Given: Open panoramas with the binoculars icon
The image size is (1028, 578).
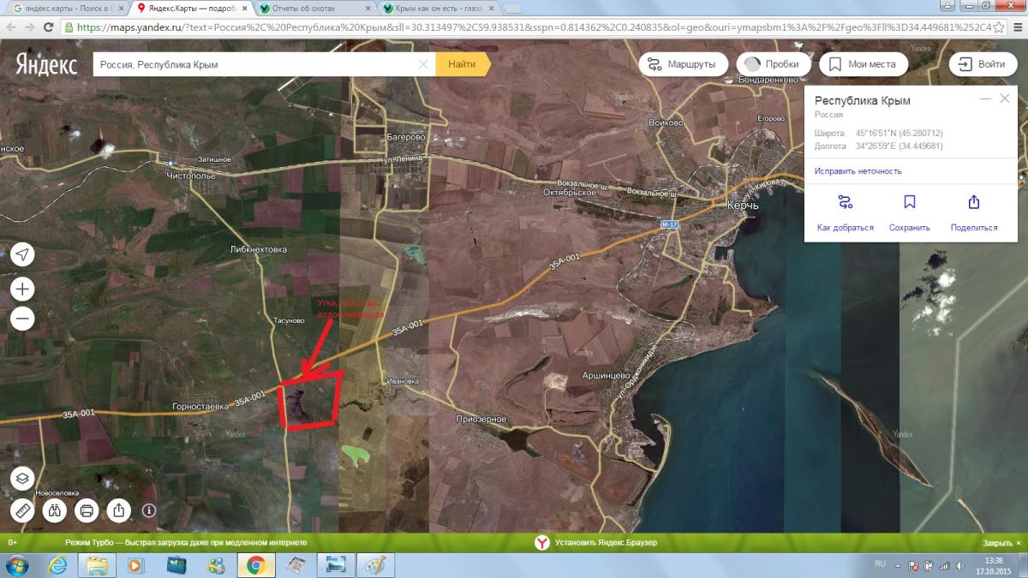Looking at the screenshot, I should 54,511.
